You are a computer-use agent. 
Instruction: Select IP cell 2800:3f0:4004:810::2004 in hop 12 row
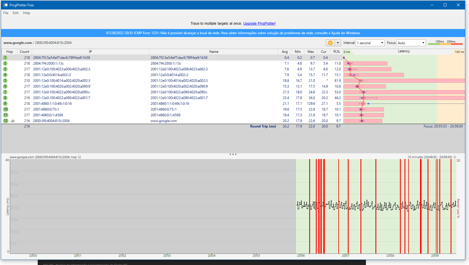[51, 121]
